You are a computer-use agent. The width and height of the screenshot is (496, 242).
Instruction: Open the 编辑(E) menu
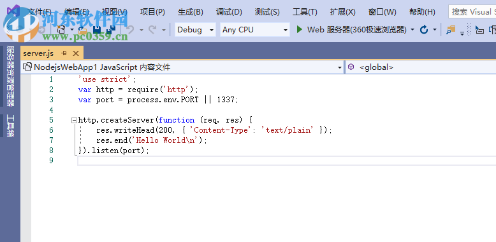pyautogui.click(x=77, y=12)
